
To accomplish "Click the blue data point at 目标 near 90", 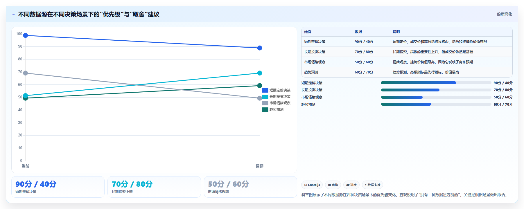I will pyautogui.click(x=260, y=48).
